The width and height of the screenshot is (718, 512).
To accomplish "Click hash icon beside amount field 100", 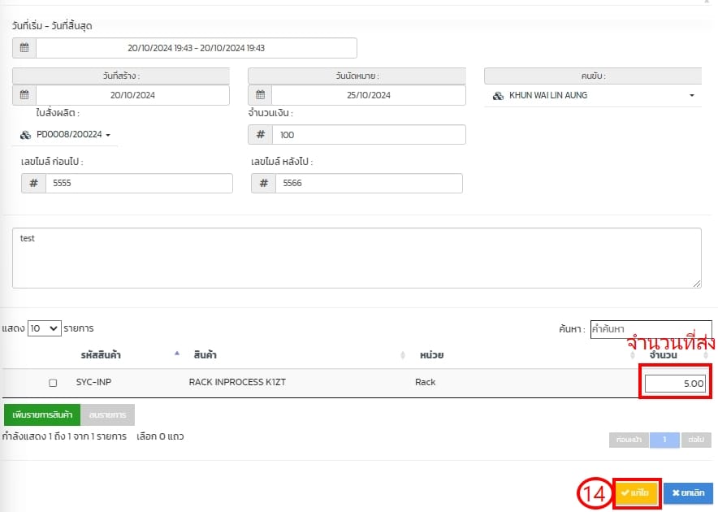I will pyautogui.click(x=260, y=135).
